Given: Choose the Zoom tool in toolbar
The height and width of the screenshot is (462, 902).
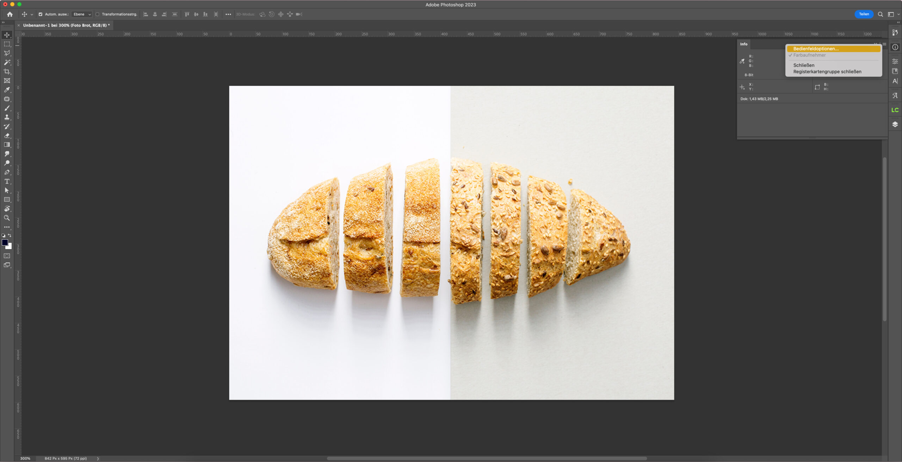Looking at the screenshot, I should click(x=7, y=218).
